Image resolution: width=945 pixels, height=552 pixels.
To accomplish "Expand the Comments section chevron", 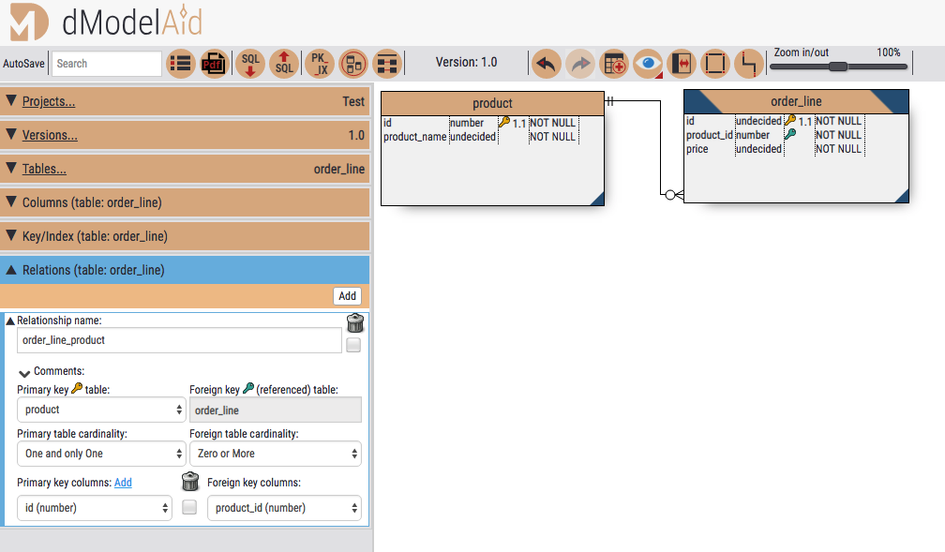I will (25, 372).
